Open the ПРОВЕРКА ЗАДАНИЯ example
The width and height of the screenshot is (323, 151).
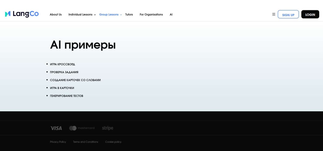pos(64,72)
